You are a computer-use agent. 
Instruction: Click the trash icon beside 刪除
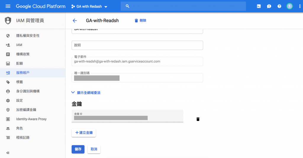[136, 20]
